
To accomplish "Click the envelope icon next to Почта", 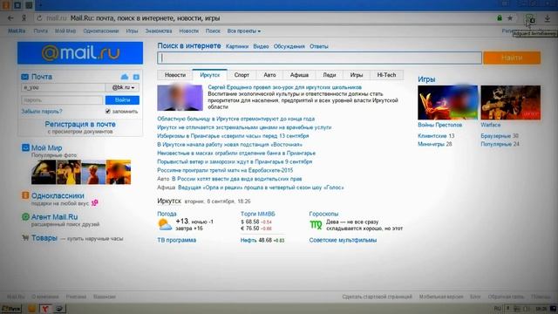I will tap(25, 77).
